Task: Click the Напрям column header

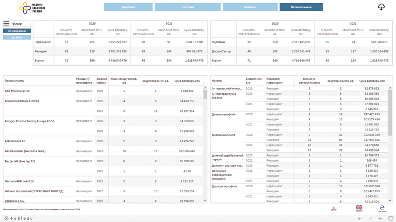Action: [x=217, y=81]
